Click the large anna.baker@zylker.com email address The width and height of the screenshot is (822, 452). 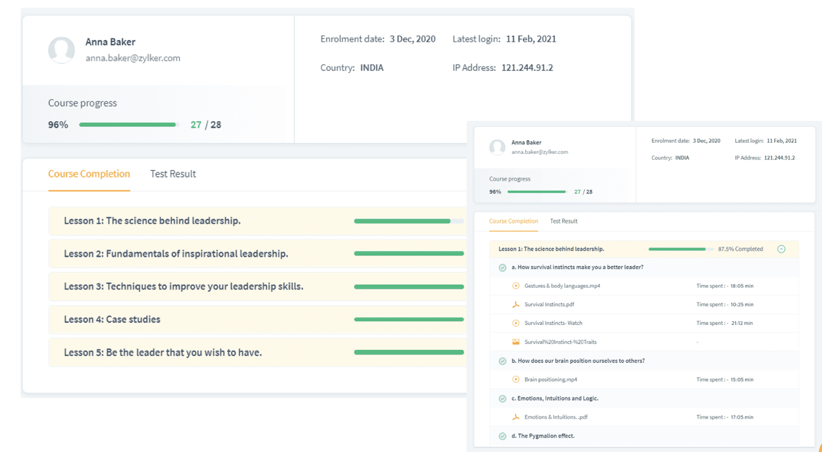coord(133,58)
